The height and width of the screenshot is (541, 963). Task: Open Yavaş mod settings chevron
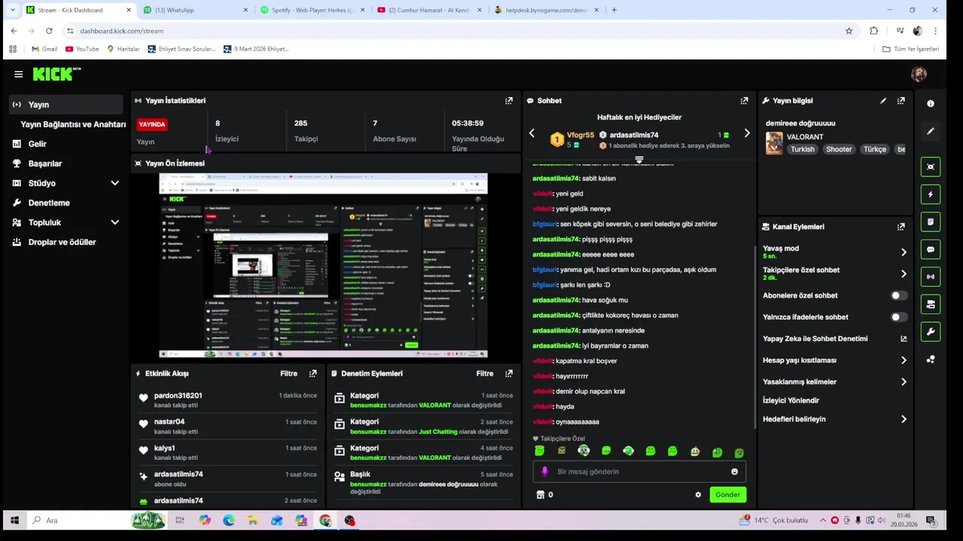pos(904,252)
